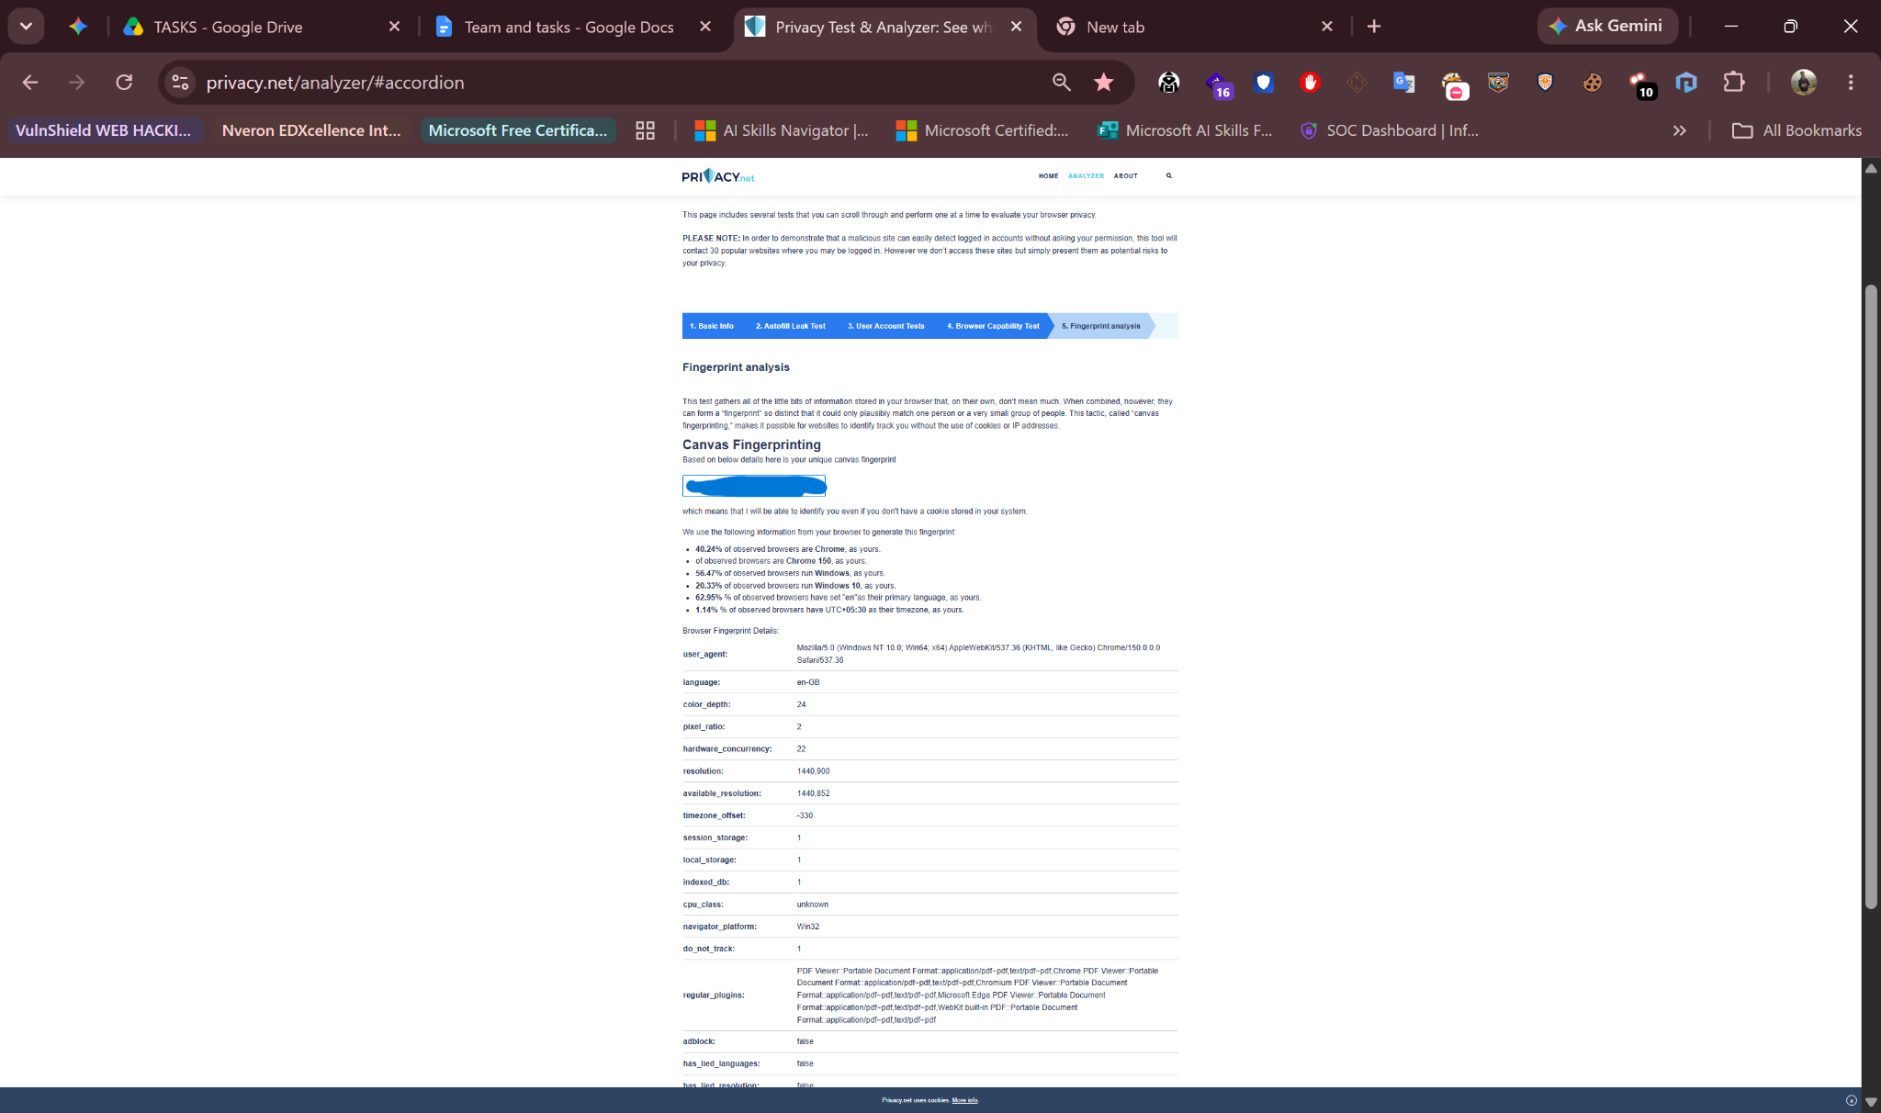Open the Extensions puzzle piece menu
This screenshot has width=1881, height=1113.
tap(1734, 83)
